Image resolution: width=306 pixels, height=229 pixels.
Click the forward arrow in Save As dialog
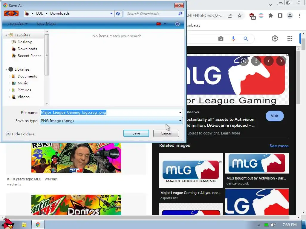click(15, 13)
